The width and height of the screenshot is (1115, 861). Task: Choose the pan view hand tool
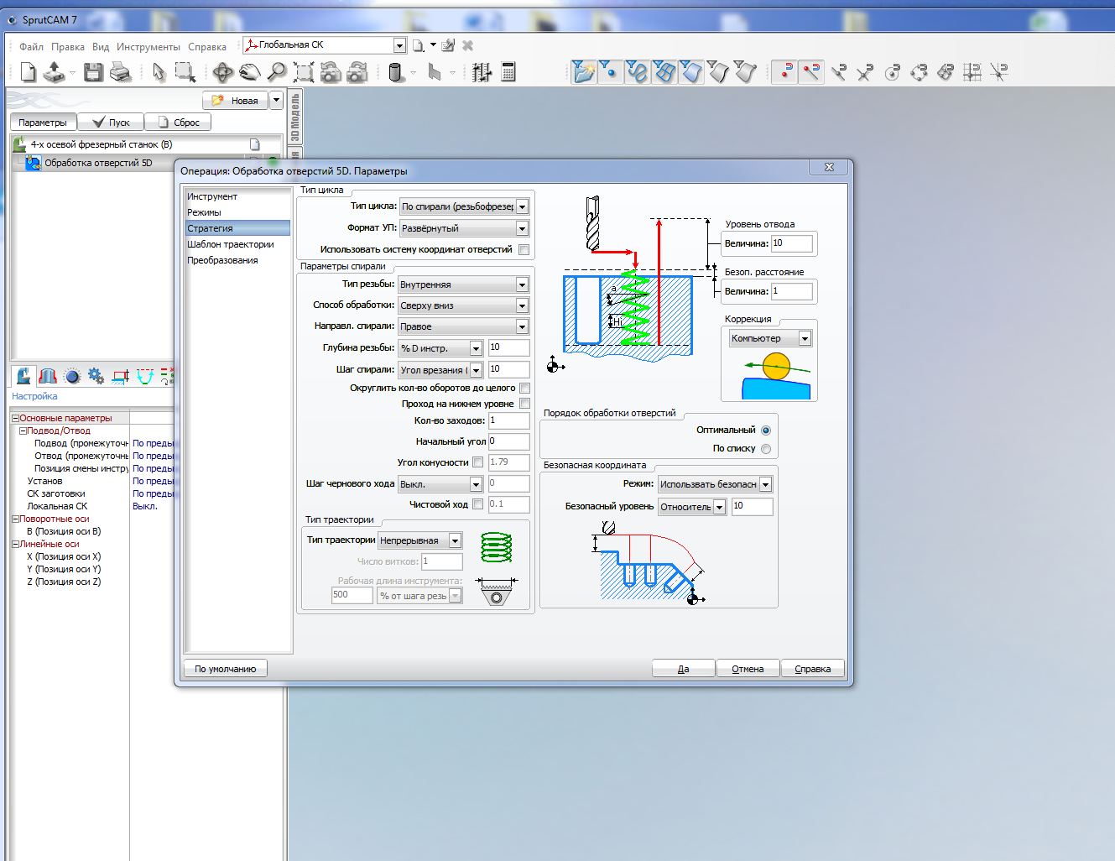(x=249, y=73)
